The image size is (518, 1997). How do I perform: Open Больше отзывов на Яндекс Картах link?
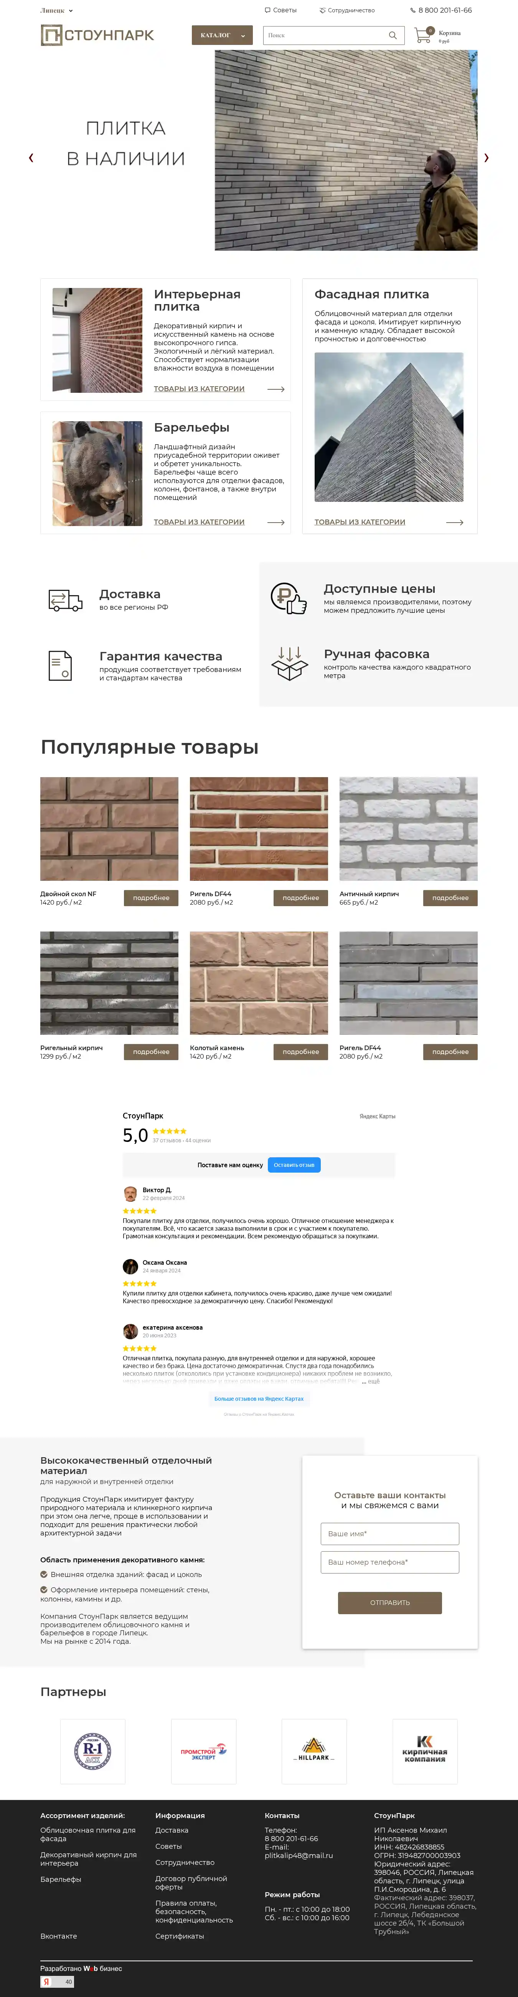[x=259, y=1398]
